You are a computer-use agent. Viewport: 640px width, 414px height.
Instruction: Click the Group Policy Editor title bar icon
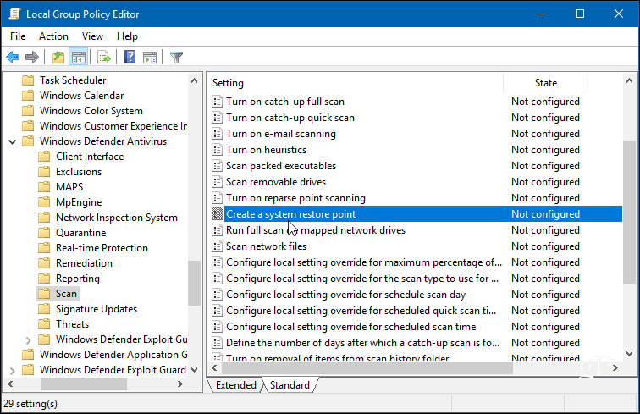pos(15,14)
